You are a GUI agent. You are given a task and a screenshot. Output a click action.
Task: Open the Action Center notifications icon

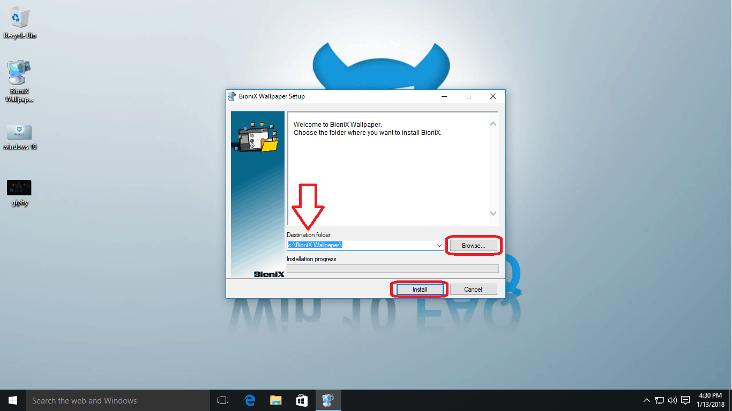(685, 400)
